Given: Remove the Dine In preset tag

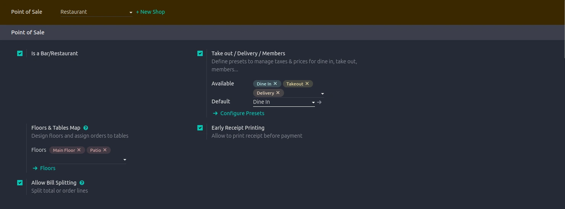Looking at the screenshot, I should (x=275, y=84).
